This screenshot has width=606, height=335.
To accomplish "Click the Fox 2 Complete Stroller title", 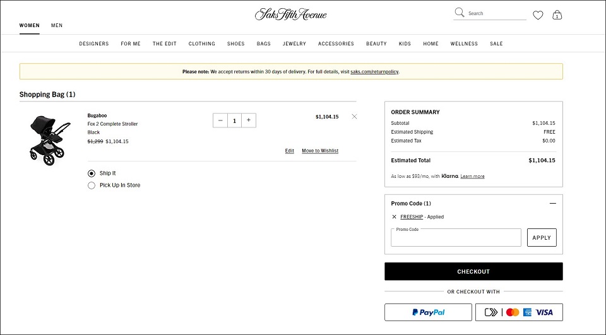I will [112, 124].
